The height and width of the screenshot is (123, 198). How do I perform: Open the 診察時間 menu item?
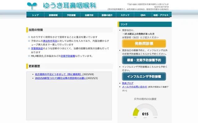pyautogui.click(x=53, y=15)
